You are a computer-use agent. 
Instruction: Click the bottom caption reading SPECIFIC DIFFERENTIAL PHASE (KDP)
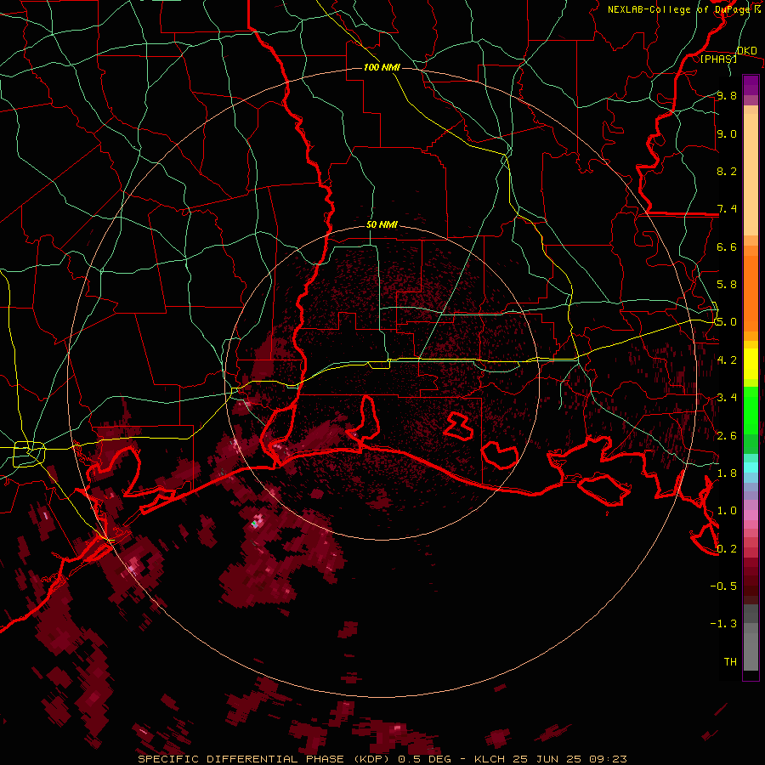(266, 759)
